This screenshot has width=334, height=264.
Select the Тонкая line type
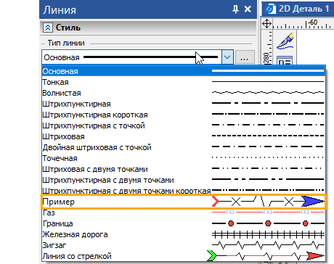click(x=184, y=82)
